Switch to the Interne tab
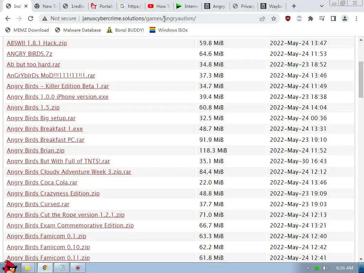Viewport: 364px width, 273px height. (x=187, y=6)
